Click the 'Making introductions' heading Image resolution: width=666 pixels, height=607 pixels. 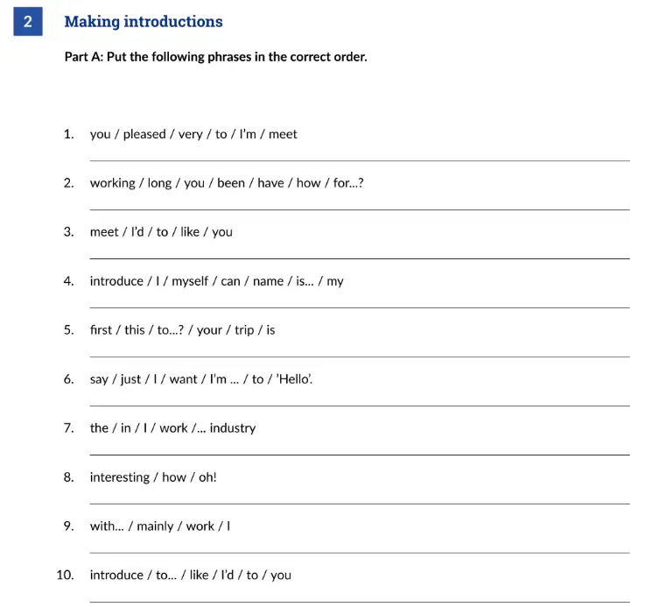pyautogui.click(x=144, y=22)
